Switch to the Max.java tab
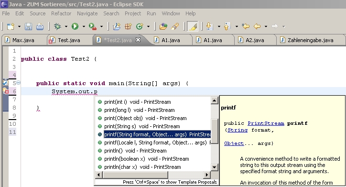 [x=23, y=40]
